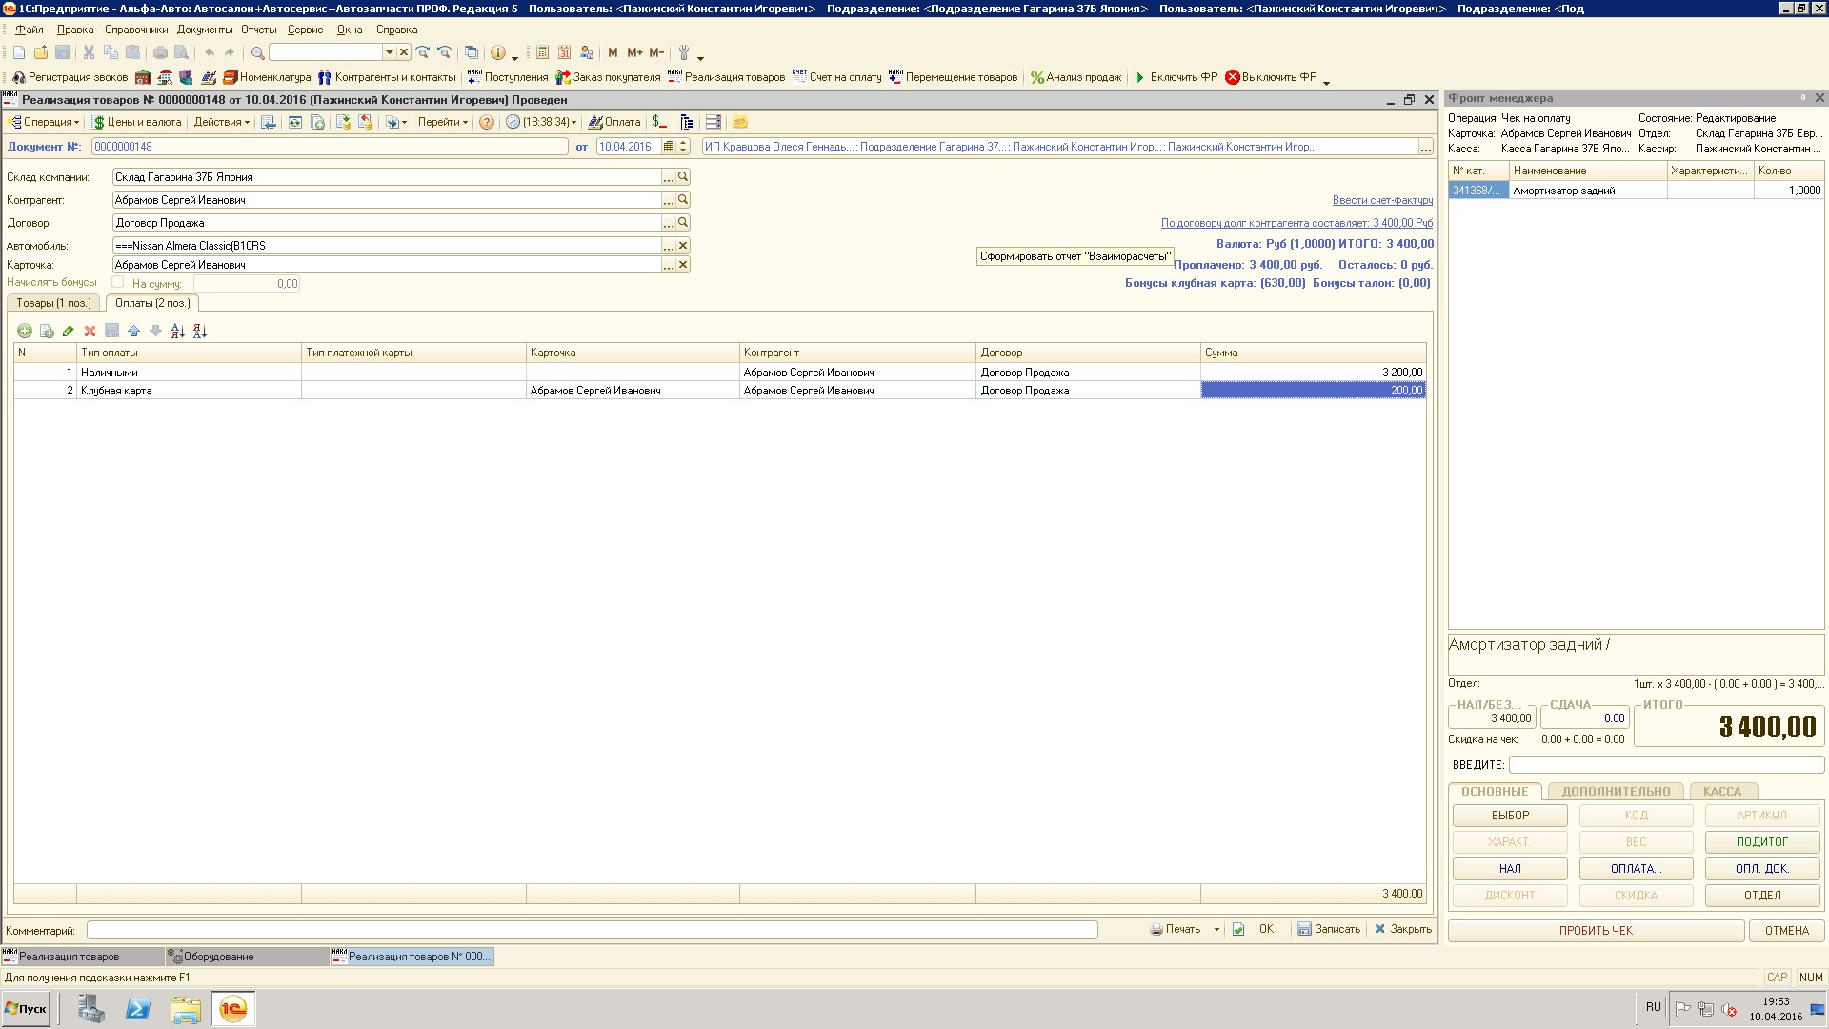Clear the Карточка field with X
1829x1029 pixels.
click(683, 265)
